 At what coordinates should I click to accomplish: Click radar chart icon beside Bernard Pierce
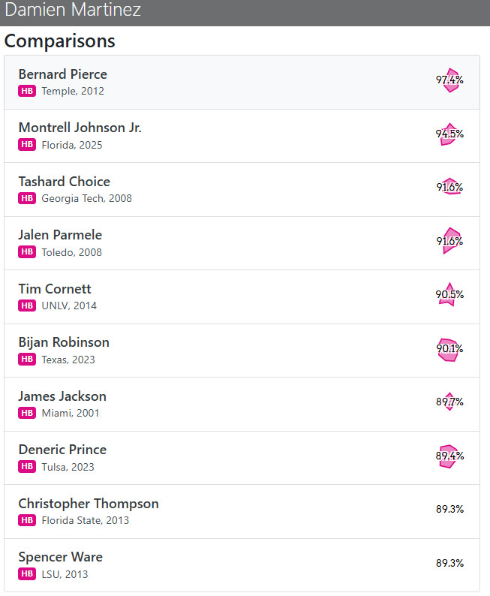pos(449,80)
